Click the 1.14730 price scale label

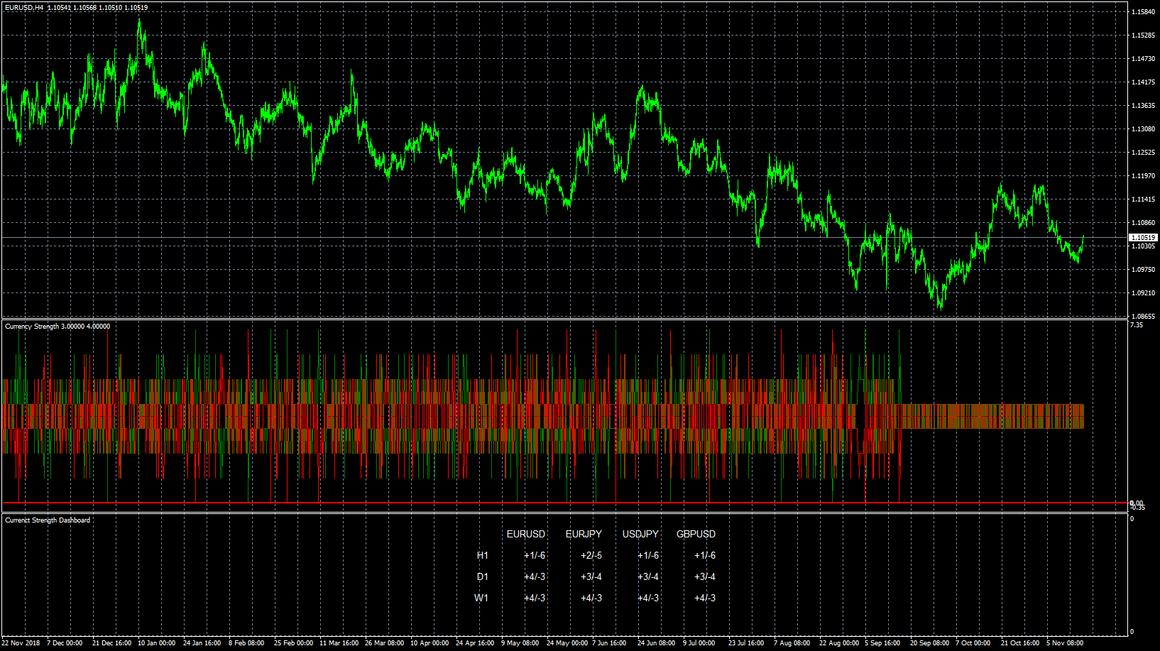click(x=1143, y=59)
